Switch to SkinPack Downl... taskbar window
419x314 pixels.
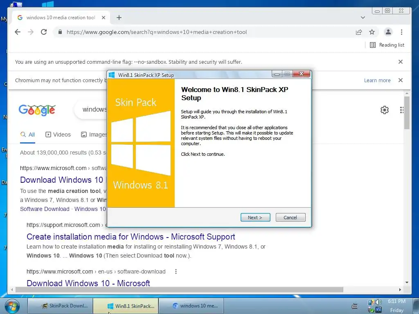tap(61, 306)
